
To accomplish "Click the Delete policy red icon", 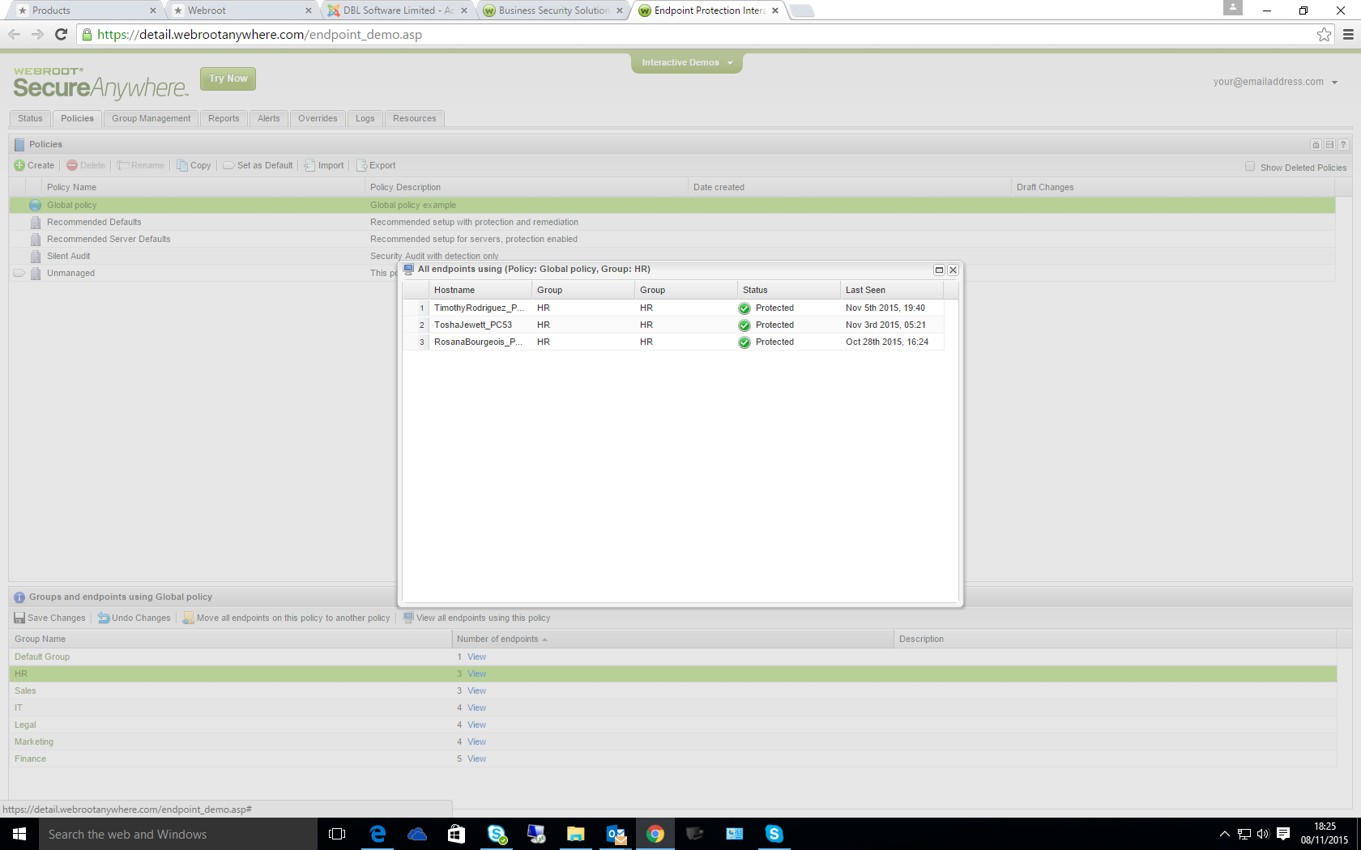I will click(x=72, y=165).
